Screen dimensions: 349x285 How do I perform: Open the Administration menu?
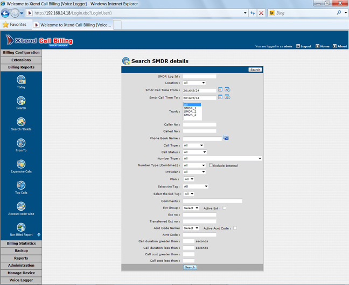click(21, 266)
